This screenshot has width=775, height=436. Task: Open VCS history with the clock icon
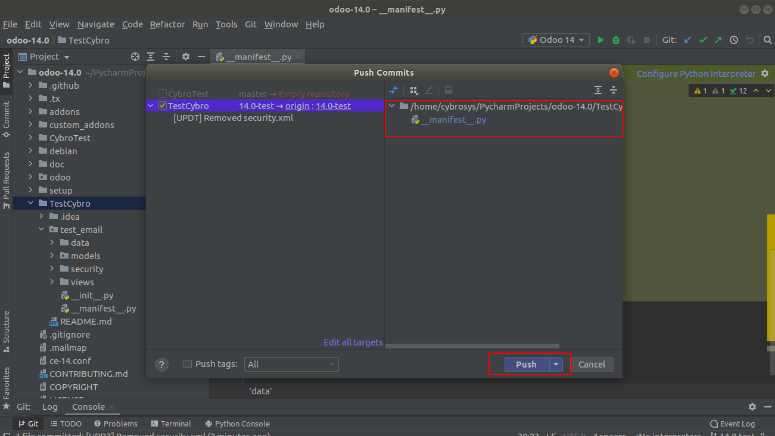[x=734, y=39]
